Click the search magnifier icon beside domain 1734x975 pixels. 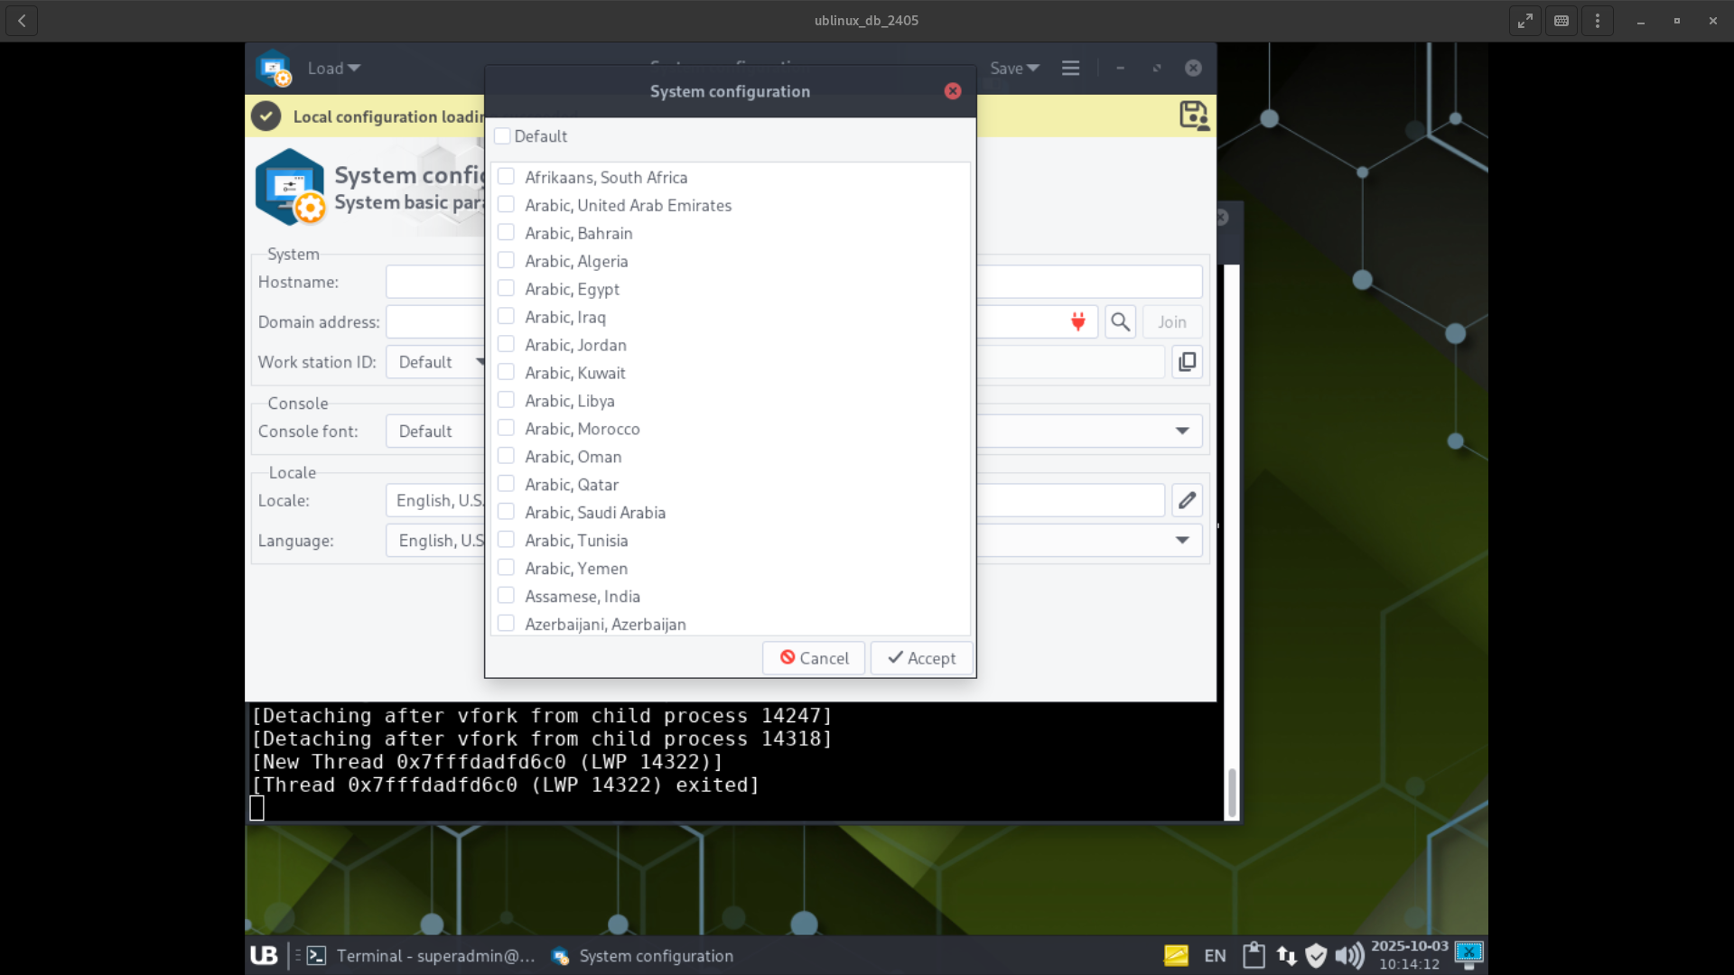coord(1120,322)
